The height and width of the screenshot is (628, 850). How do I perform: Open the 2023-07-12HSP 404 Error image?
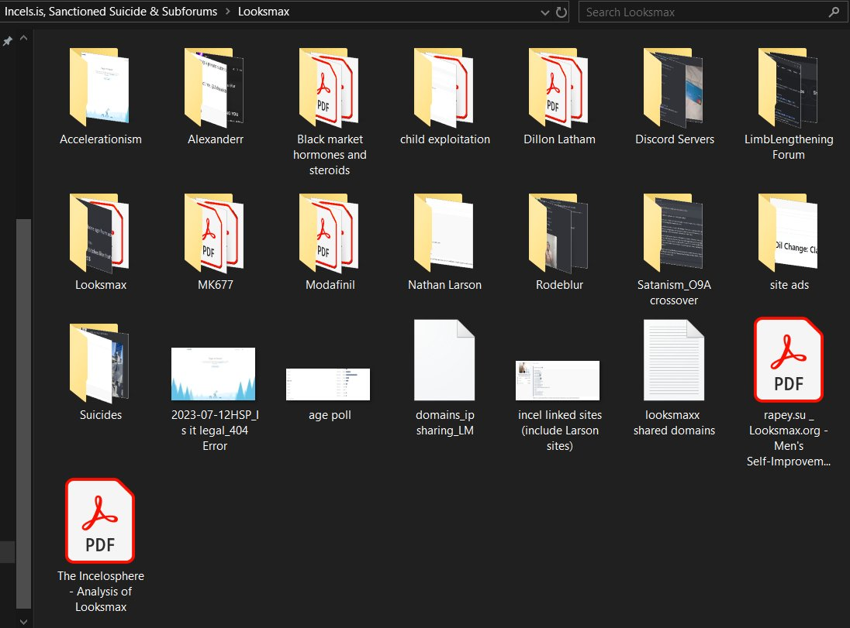213,373
